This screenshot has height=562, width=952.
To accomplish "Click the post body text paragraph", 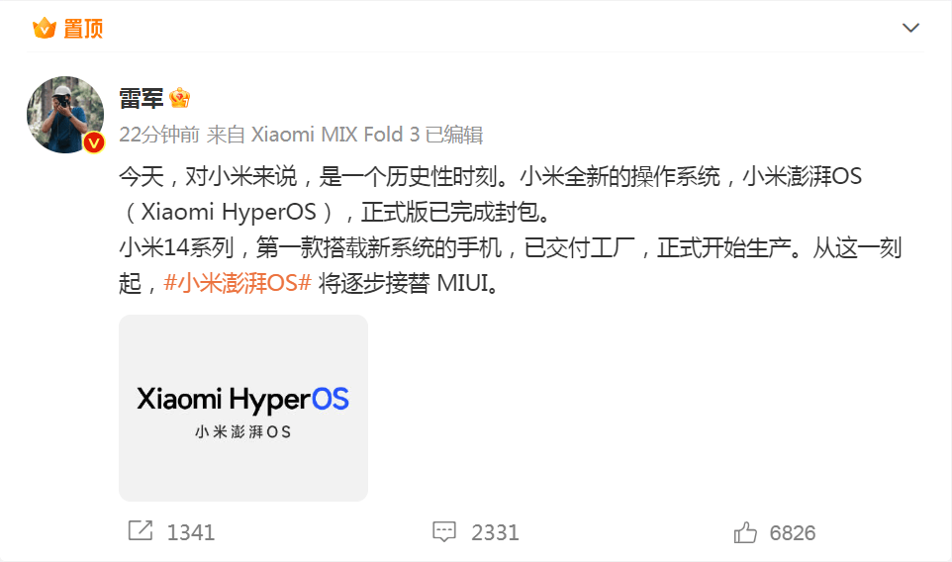I will point(510,230).
